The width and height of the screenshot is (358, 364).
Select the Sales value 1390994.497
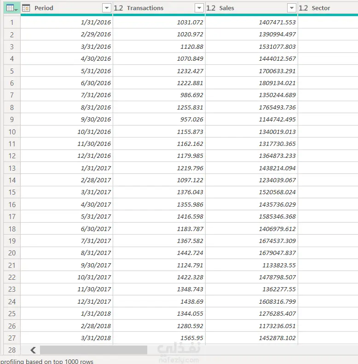[251, 35]
